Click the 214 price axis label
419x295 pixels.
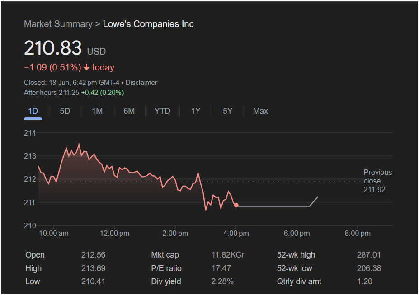point(30,133)
